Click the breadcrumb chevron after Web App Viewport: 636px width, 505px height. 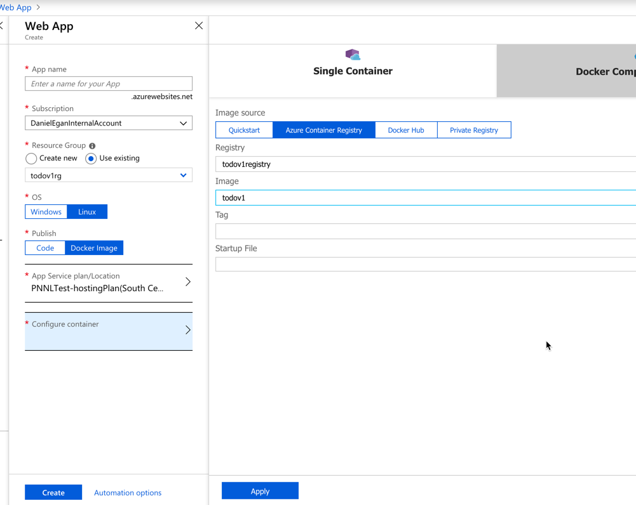click(x=38, y=7)
